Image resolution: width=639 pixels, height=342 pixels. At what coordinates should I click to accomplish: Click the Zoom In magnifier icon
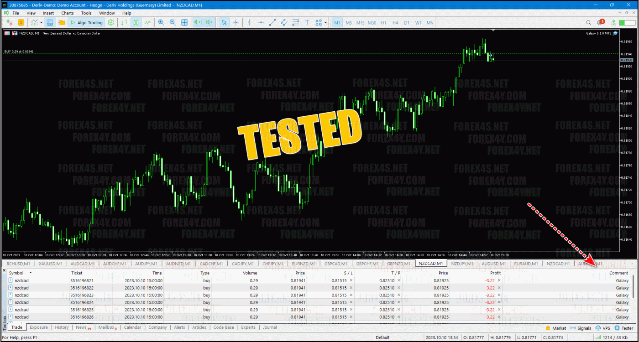coord(161,22)
